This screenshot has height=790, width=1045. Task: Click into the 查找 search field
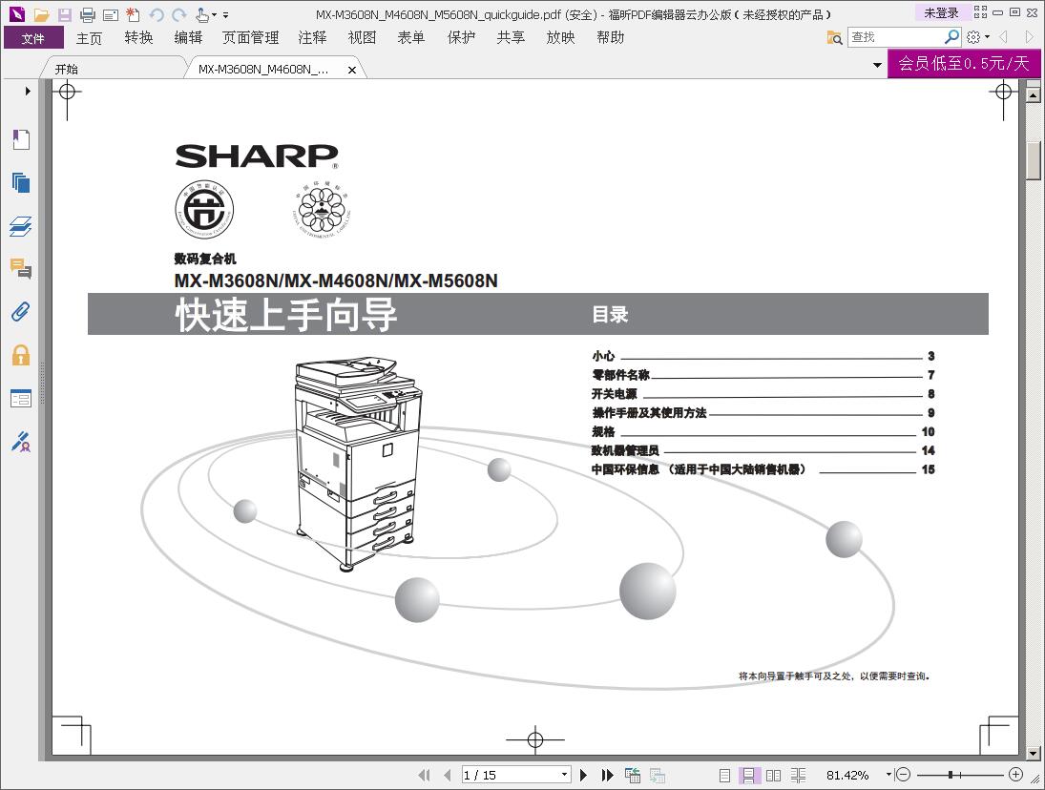click(896, 37)
